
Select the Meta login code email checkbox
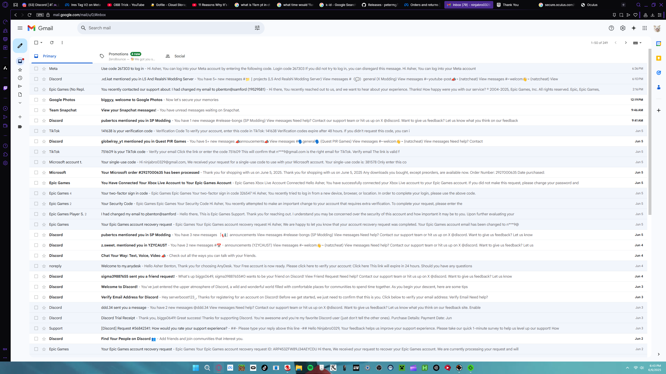pyautogui.click(x=36, y=69)
